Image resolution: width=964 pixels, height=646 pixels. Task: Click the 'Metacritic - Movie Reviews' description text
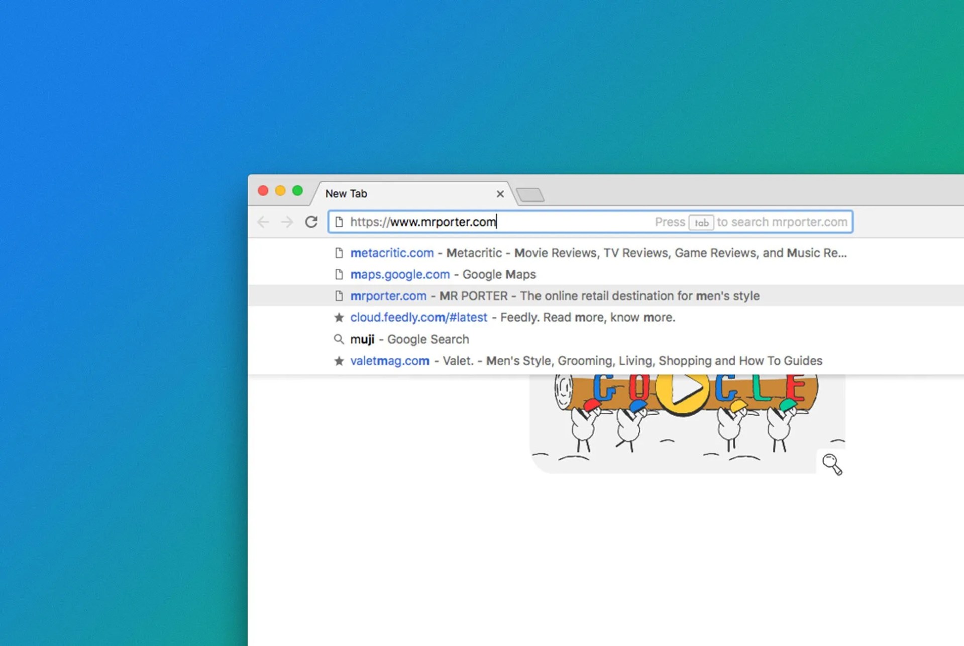coord(647,253)
